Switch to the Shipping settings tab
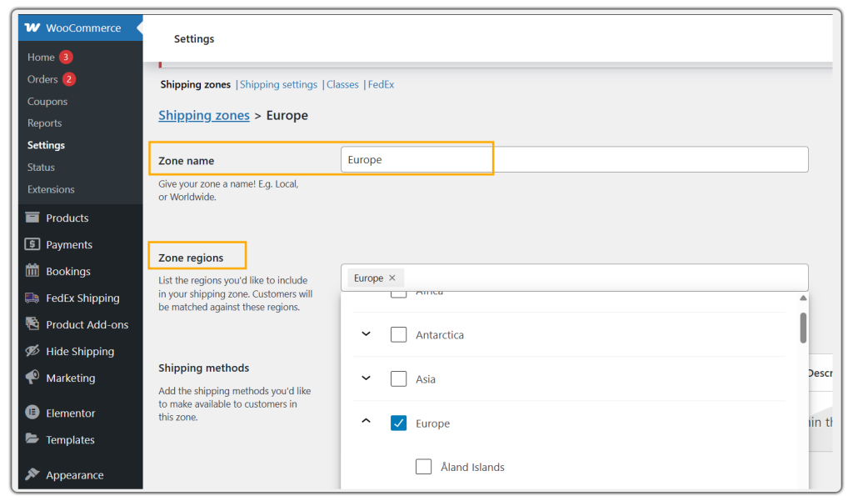Screen dimensions: 853x501 (x=278, y=84)
